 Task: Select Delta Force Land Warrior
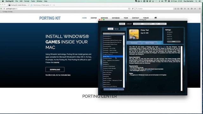113,86
